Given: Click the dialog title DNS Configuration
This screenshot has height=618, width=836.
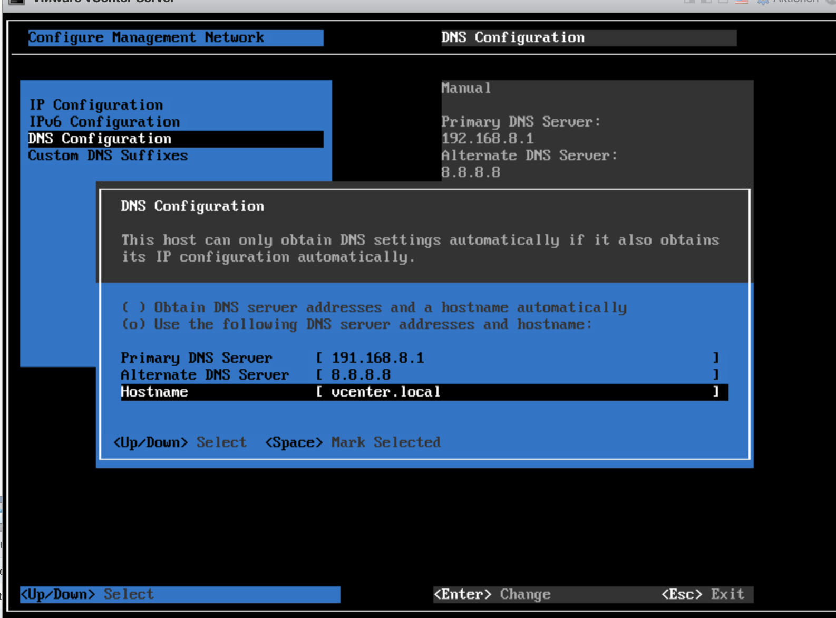Looking at the screenshot, I should pos(192,206).
